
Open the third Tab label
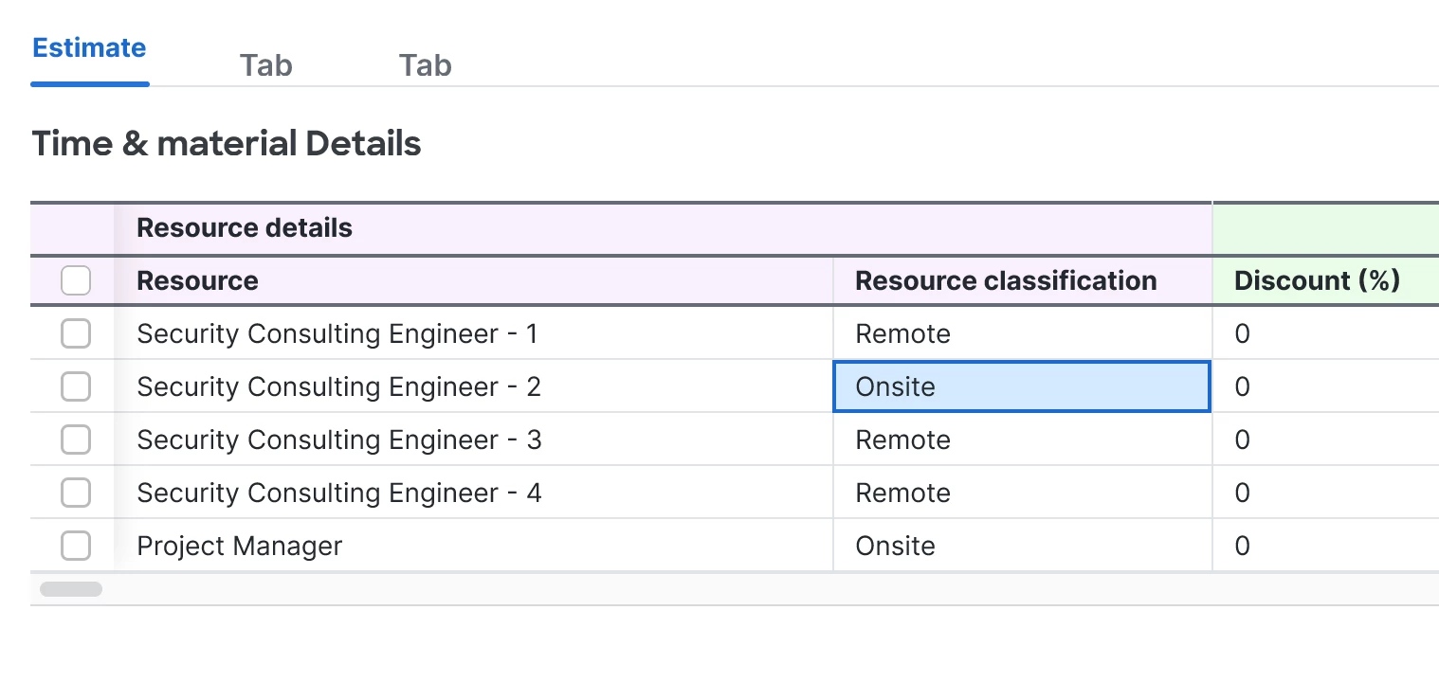pyautogui.click(x=425, y=65)
